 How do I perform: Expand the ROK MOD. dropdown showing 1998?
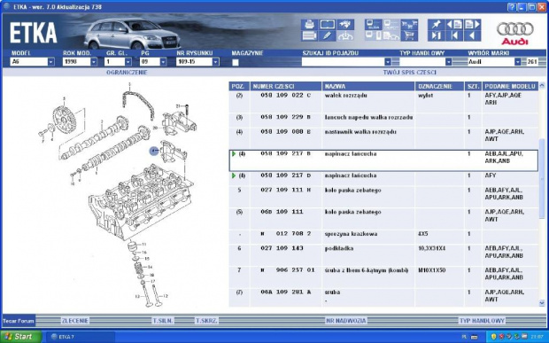pyautogui.click(x=94, y=62)
